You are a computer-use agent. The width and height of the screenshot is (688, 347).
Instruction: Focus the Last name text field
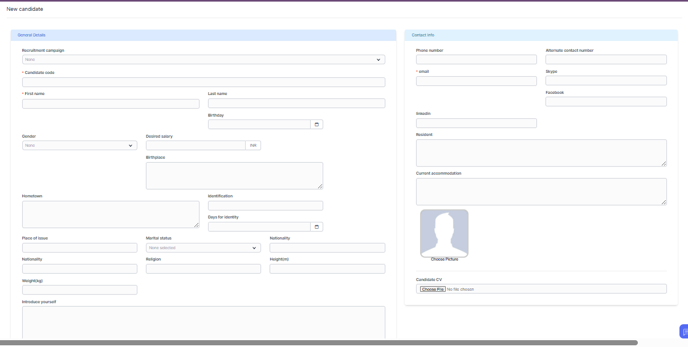tap(296, 104)
